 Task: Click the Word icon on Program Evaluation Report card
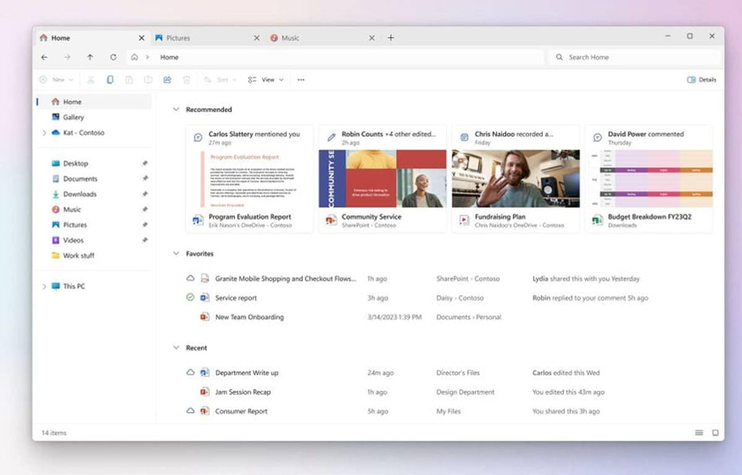point(198,220)
